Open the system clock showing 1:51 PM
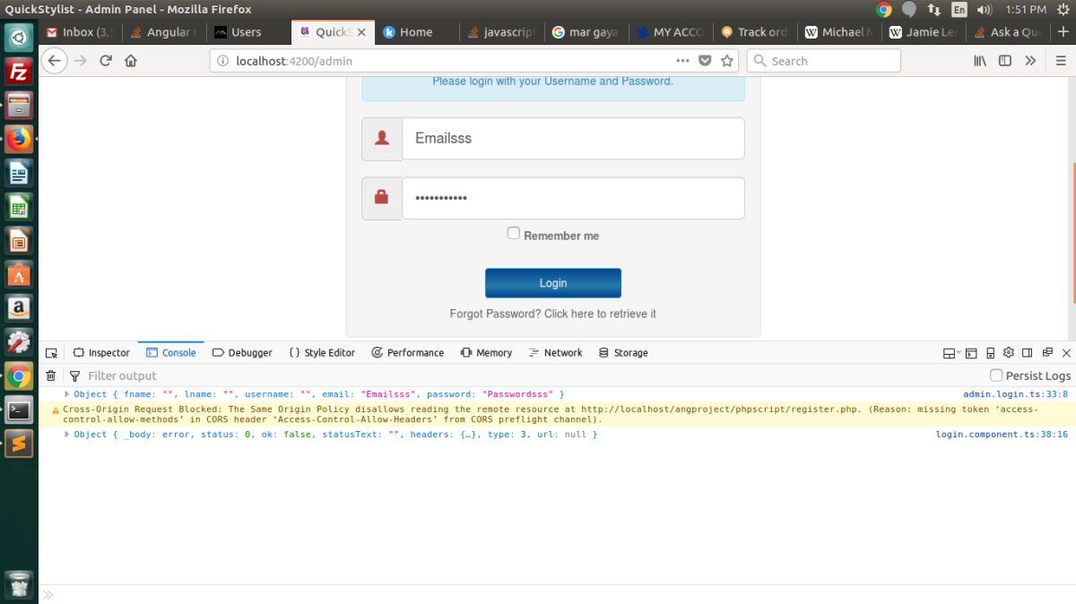 [1026, 10]
